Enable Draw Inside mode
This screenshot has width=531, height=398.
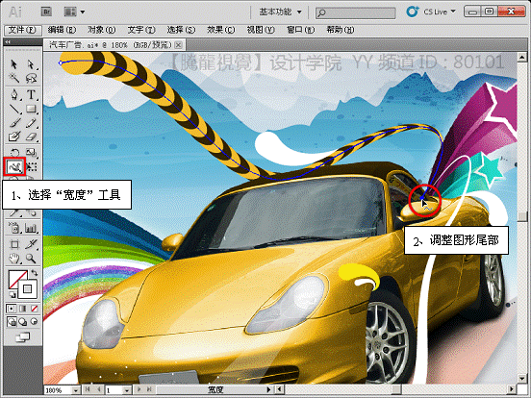[x=35, y=321]
